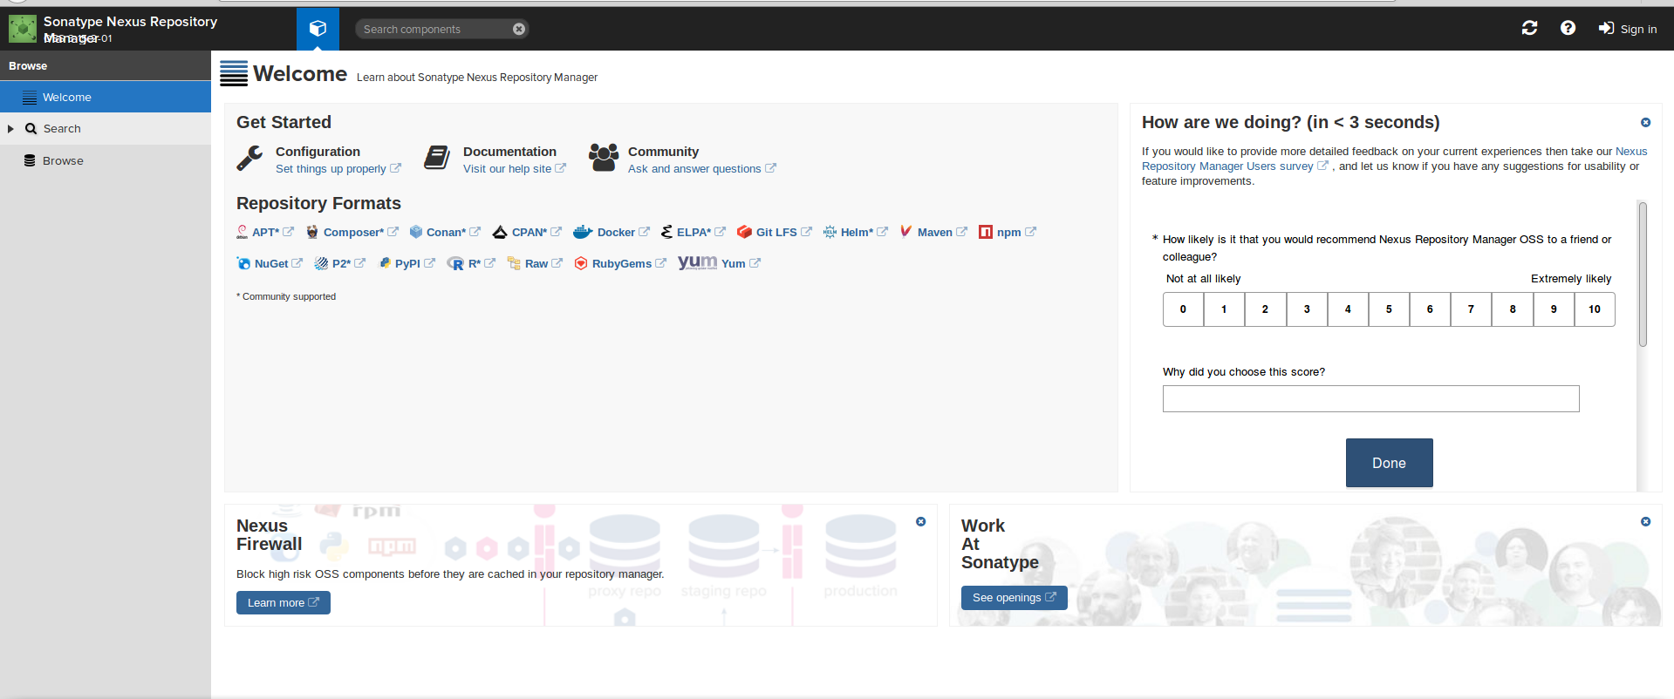The width and height of the screenshot is (1674, 699).
Task: Open the NuGet format link
Action: (x=270, y=263)
